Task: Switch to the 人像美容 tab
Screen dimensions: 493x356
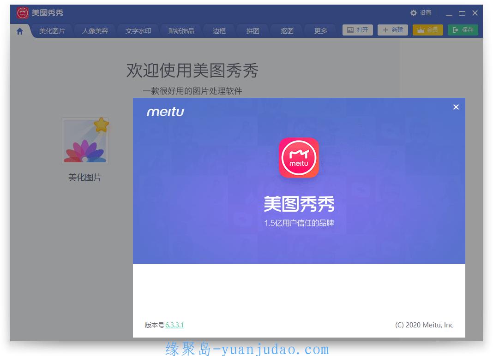Action: point(95,31)
